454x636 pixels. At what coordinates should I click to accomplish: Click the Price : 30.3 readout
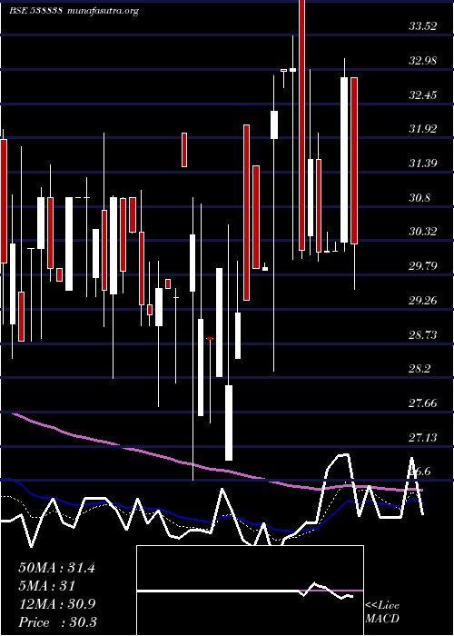(x=57, y=622)
